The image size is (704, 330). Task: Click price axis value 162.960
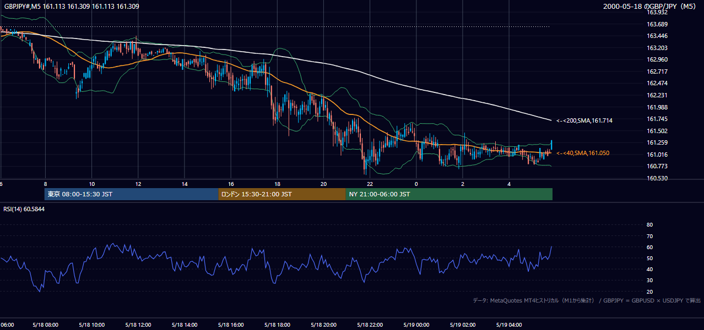click(657, 59)
